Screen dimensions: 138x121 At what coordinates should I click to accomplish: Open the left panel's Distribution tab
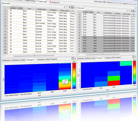click(x=6, y=60)
